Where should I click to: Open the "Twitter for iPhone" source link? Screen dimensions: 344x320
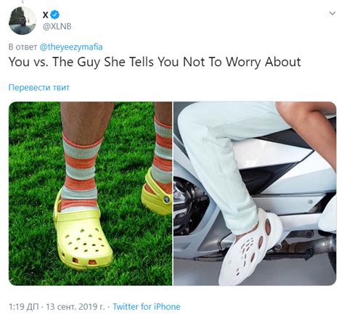click(x=147, y=307)
